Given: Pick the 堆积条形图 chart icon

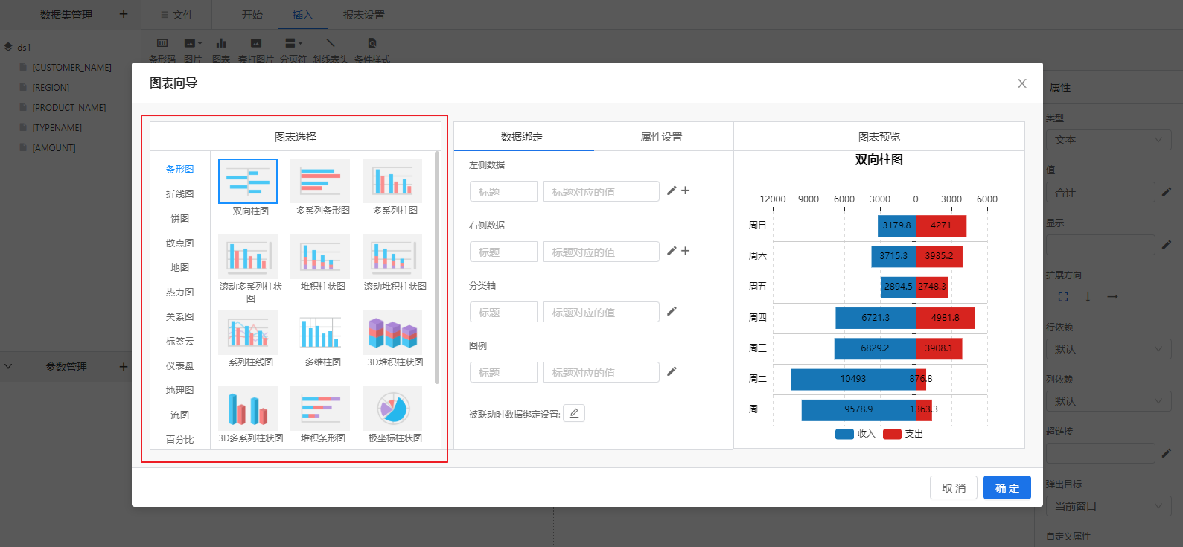Looking at the screenshot, I should 320,409.
